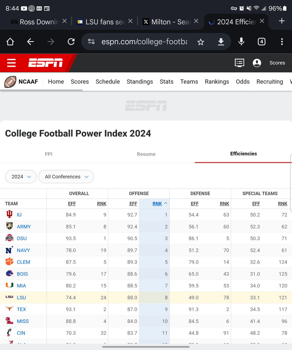
Task: Reload the page with refresh icon
Action: point(71,42)
